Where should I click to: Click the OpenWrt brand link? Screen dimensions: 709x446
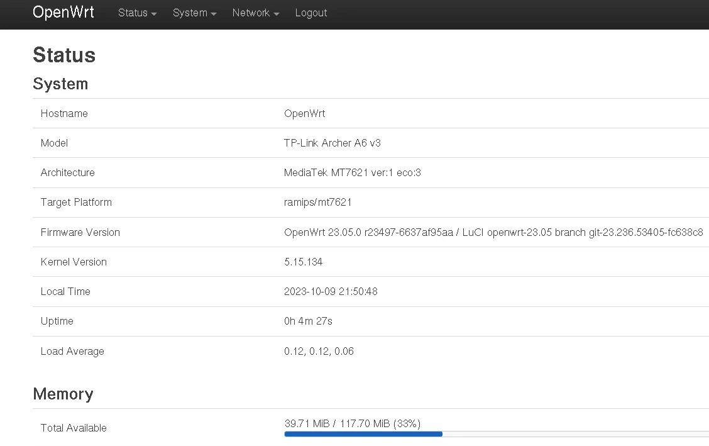63,13
